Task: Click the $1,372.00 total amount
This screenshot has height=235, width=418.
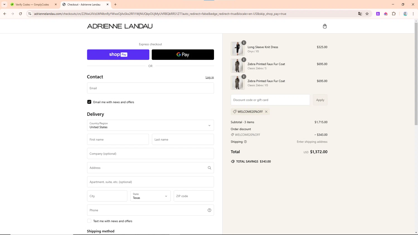Action: 319,152
